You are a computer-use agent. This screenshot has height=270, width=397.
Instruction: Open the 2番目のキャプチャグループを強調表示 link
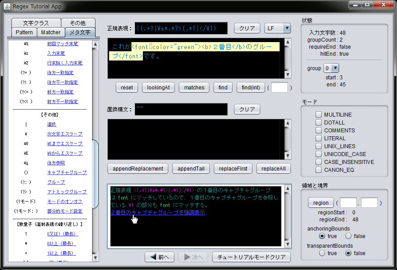[x=158, y=212]
